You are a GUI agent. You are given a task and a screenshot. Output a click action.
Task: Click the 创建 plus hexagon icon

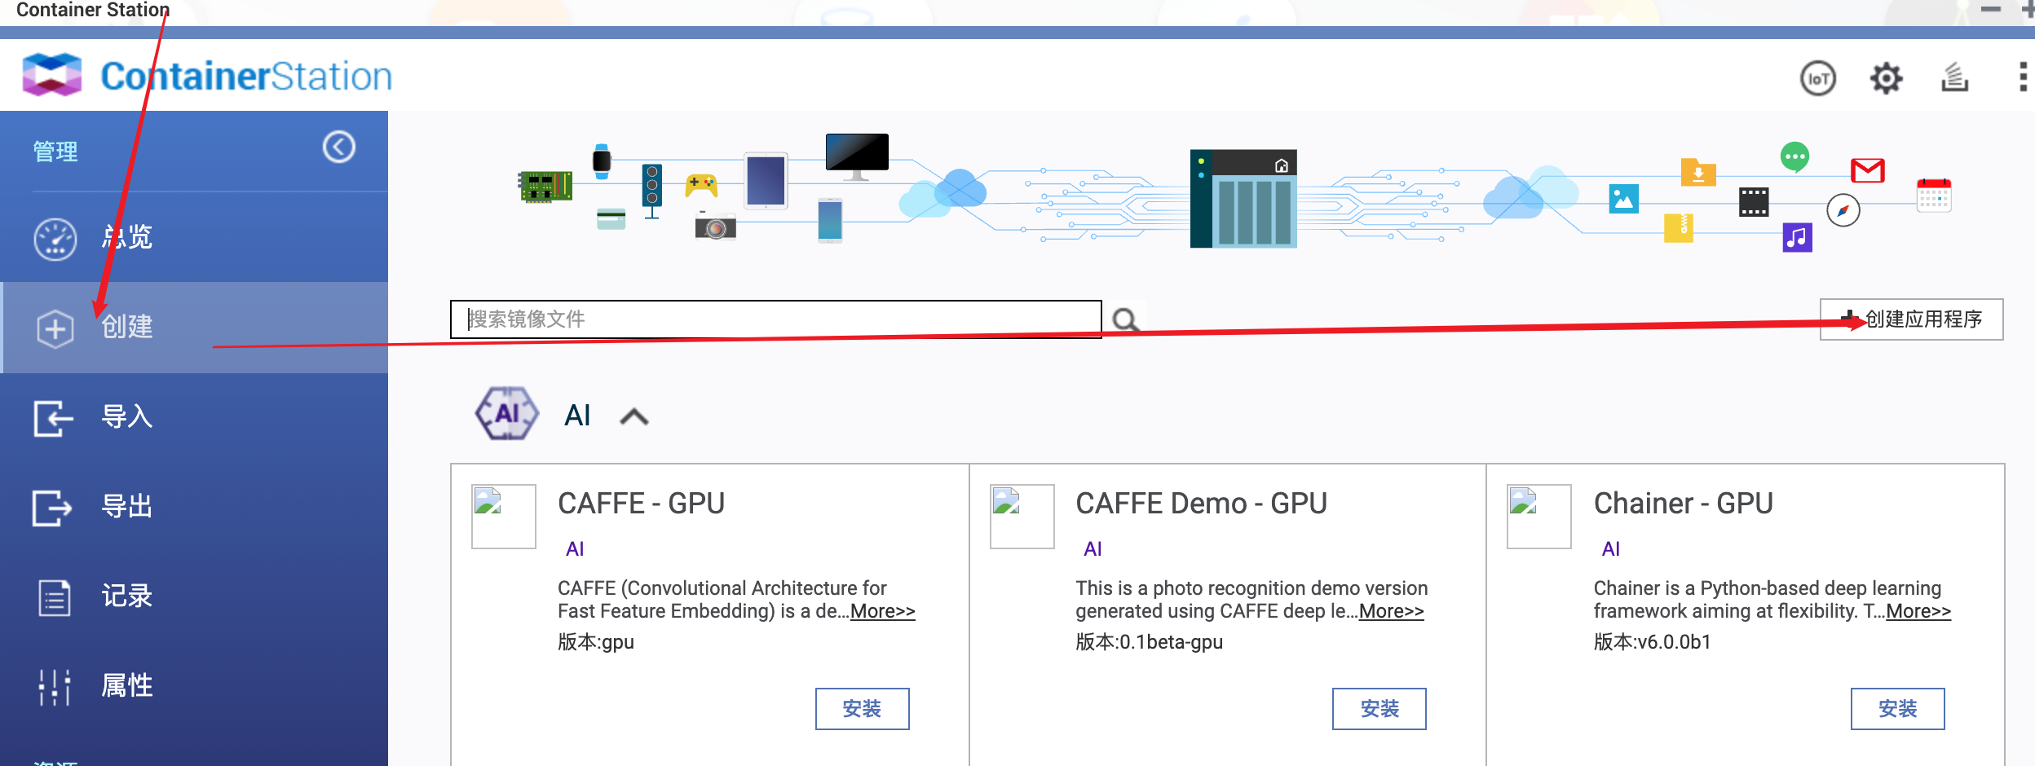[x=55, y=328]
